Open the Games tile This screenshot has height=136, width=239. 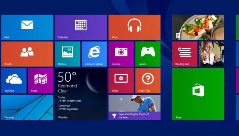148,54
